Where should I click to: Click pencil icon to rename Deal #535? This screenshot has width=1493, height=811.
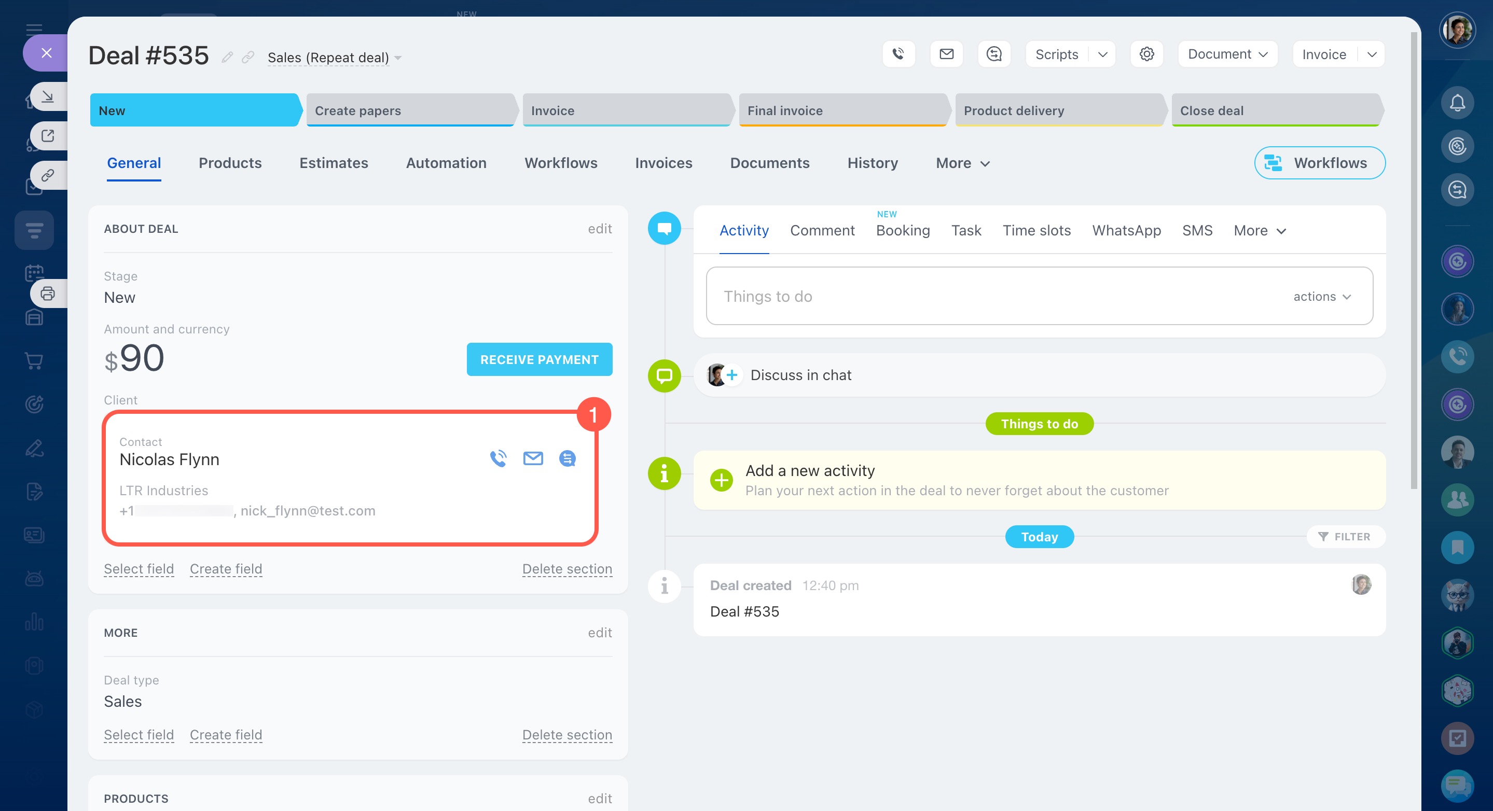coord(227,57)
